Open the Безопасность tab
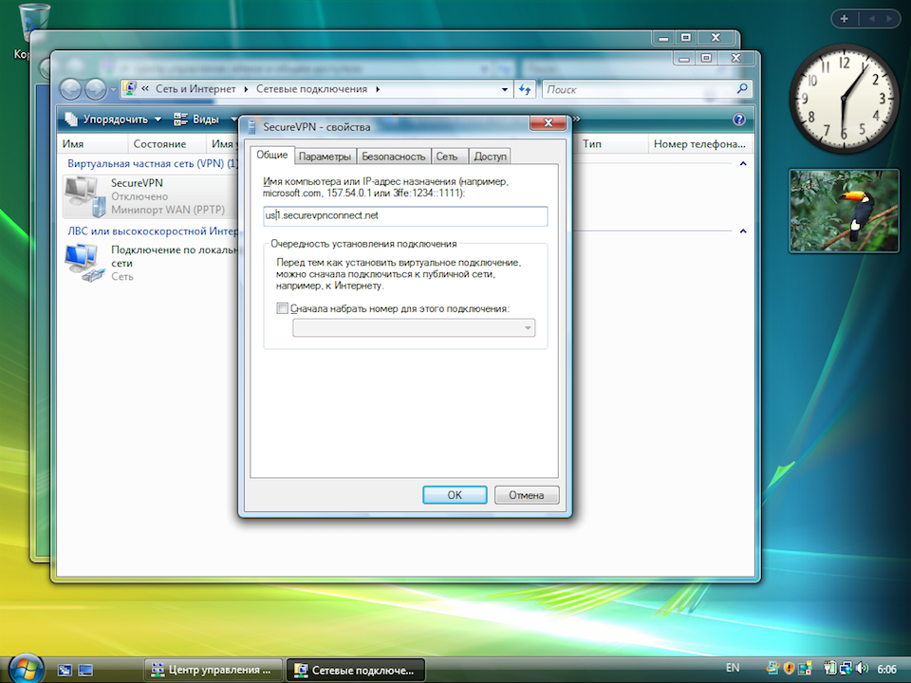 click(393, 157)
